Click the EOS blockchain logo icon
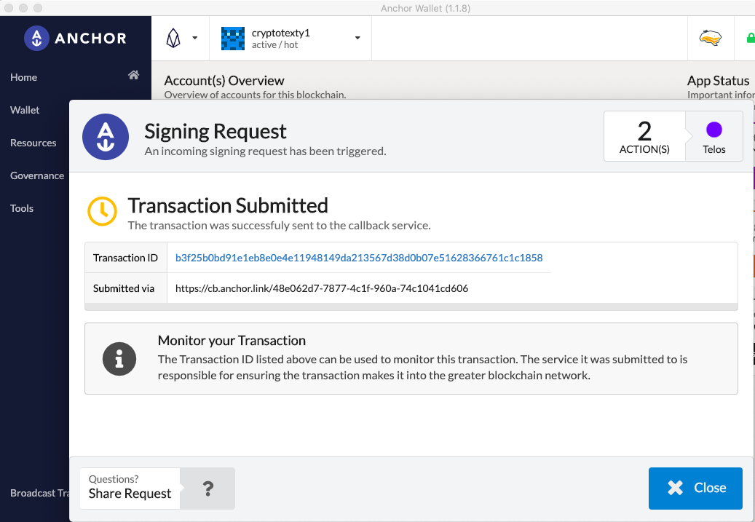 tap(173, 38)
